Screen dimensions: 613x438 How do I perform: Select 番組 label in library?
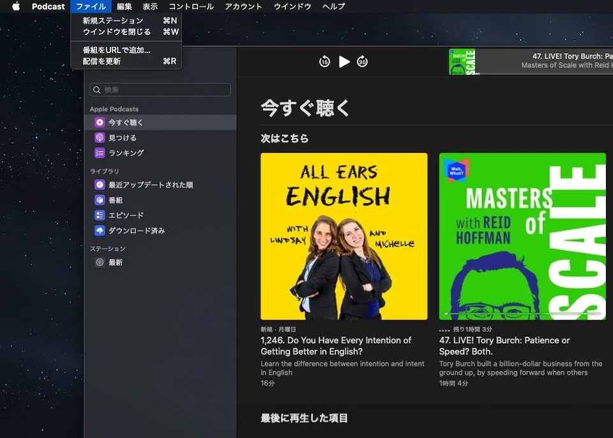coord(116,200)
